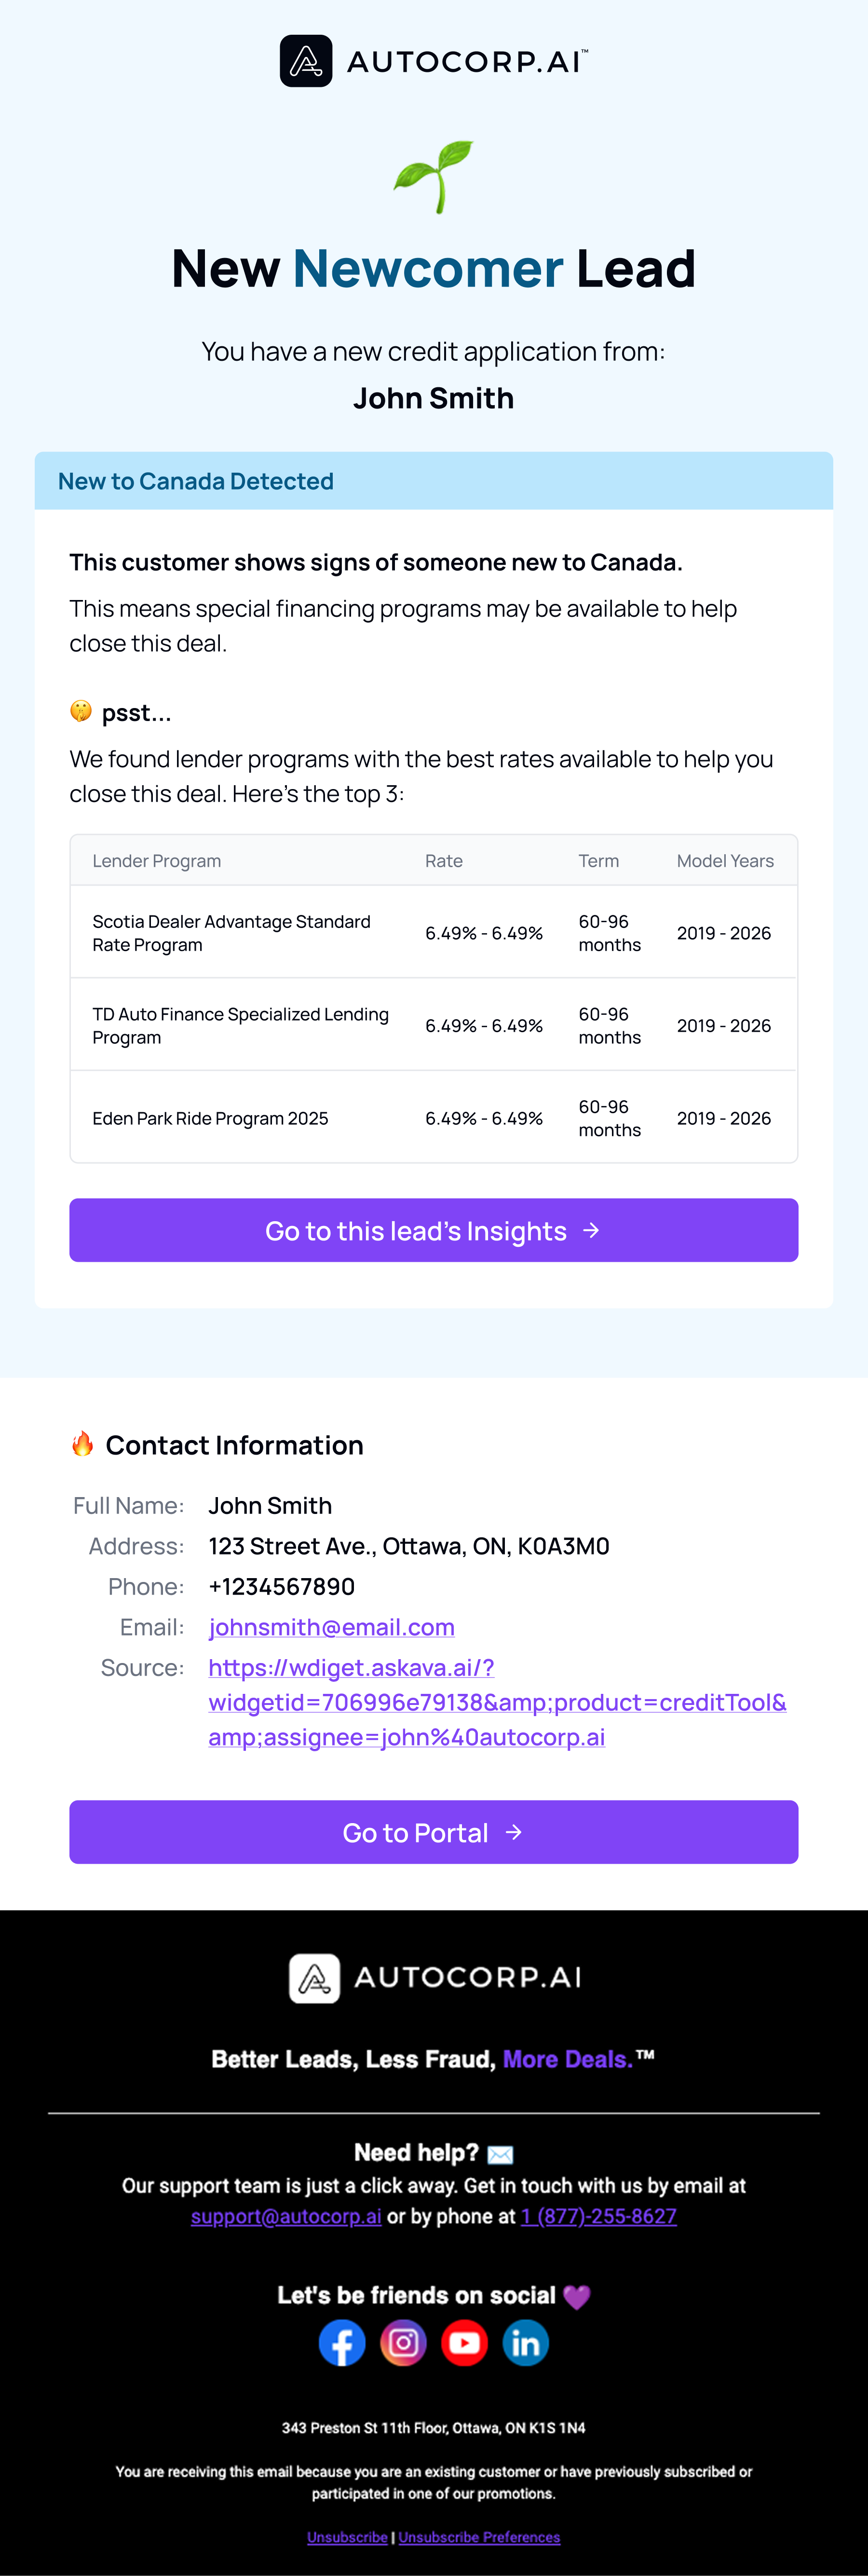
Task: Open the johnsmith@email.com link
Action: (x=331, y=1627)
